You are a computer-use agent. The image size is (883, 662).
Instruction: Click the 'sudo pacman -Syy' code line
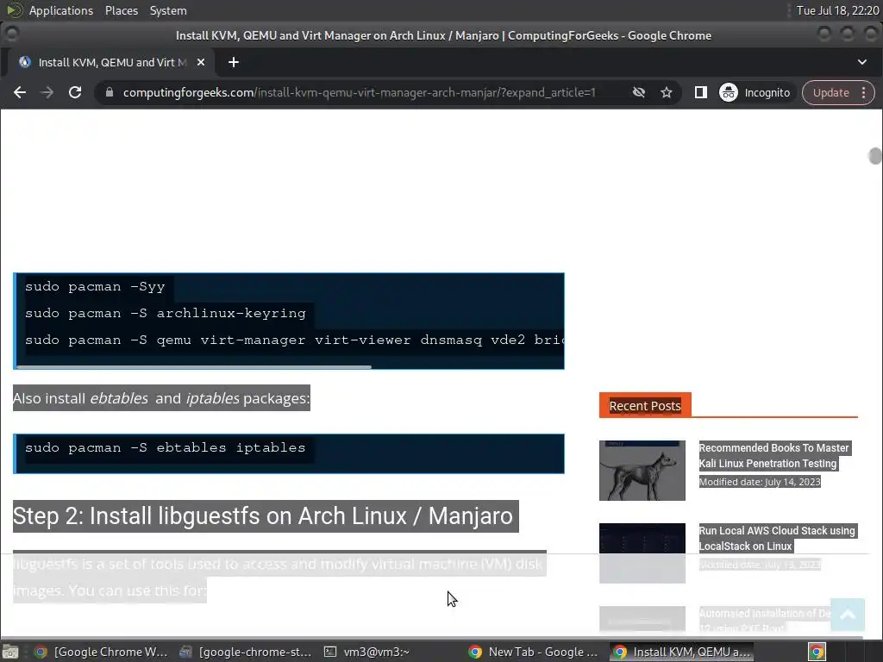(95, 286)
